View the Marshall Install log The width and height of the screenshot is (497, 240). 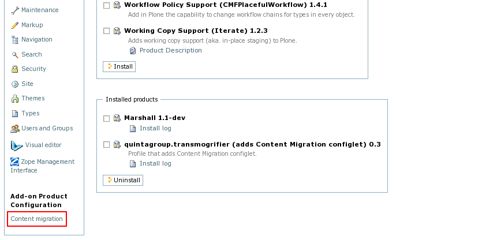[x=155, y=129]
